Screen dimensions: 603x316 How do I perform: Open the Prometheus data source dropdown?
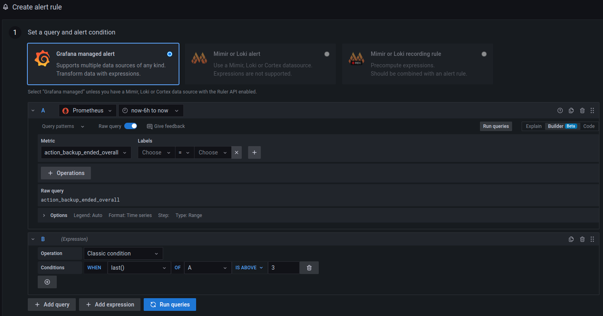(x=88, y=110)
